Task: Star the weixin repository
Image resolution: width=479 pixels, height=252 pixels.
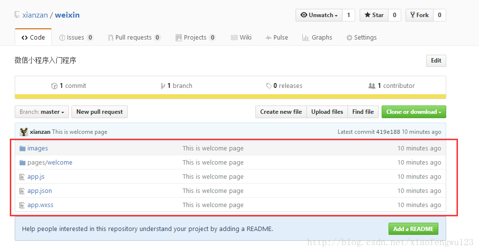Action: (374, 15)
